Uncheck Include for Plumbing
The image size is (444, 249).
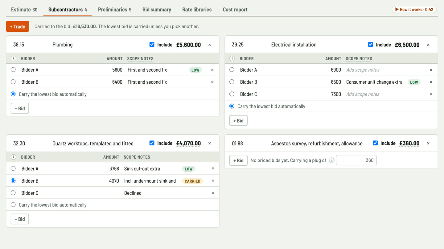tap(152, 45)
